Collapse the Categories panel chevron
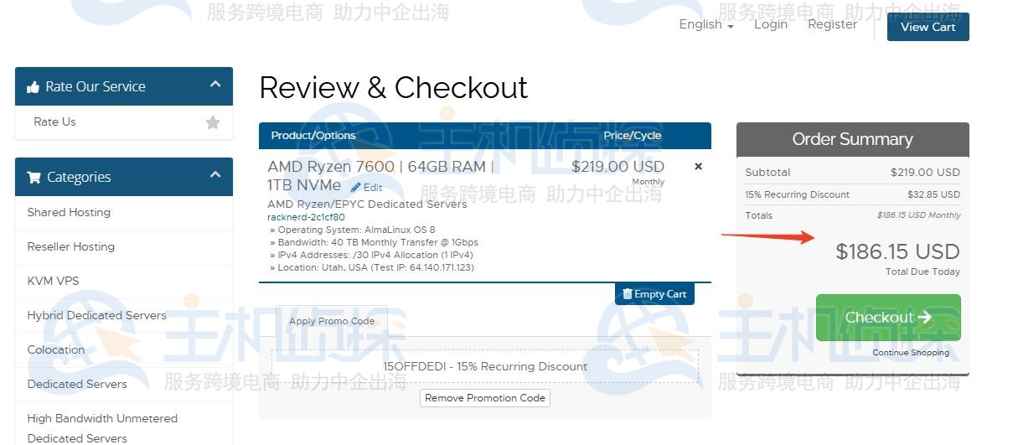The image size is (1018, 445). (215, 175)
